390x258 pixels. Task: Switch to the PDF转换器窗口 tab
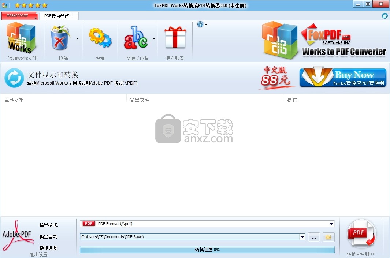[x=59, y=16]
